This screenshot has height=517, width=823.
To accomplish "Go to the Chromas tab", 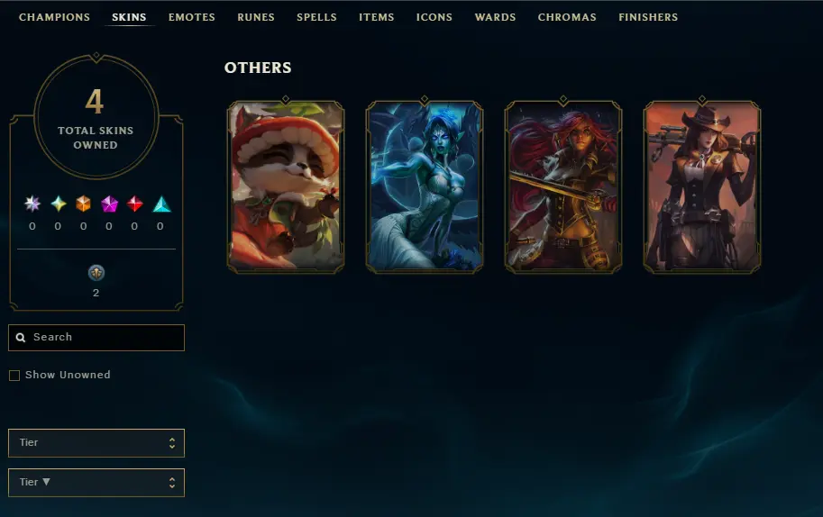I will 567,17.
